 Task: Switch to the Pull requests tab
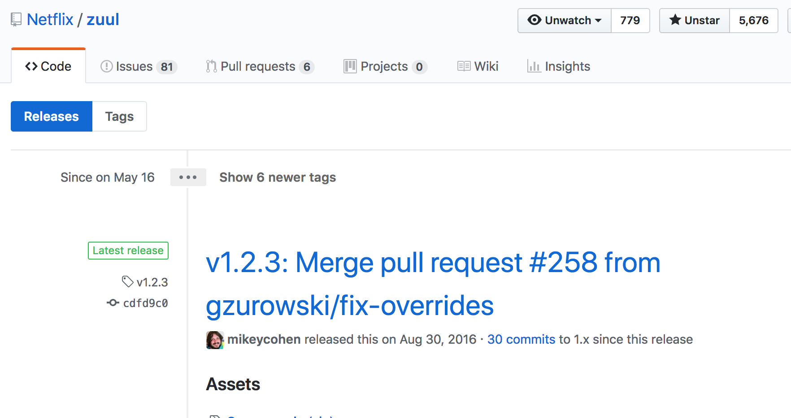coord(260,67)
